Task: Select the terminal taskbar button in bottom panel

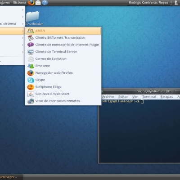Action: coord(11,177)
